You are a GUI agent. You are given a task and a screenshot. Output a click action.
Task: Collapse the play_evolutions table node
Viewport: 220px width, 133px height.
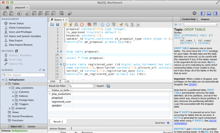point(10,88)
